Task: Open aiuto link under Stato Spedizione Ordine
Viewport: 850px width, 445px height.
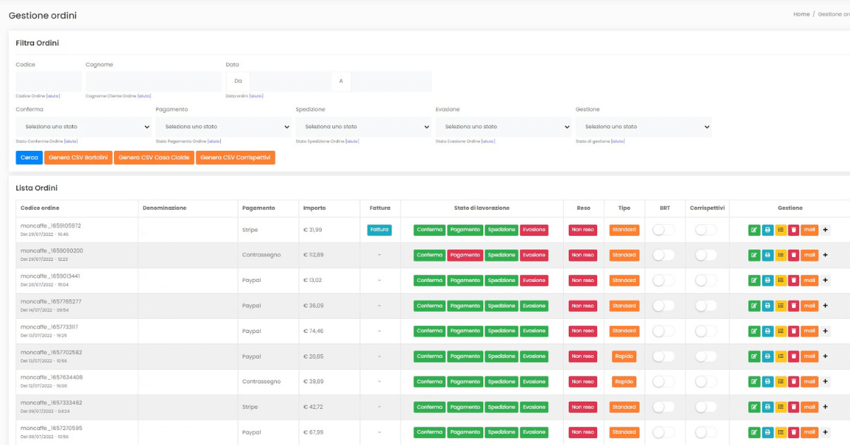Action: pos(352,141)
